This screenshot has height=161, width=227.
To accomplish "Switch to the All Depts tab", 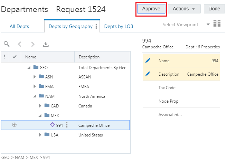I will [x=19, y=26].
